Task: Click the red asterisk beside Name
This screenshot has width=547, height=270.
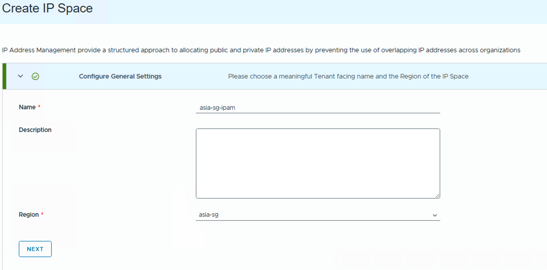Action: [x=39, y=106]
